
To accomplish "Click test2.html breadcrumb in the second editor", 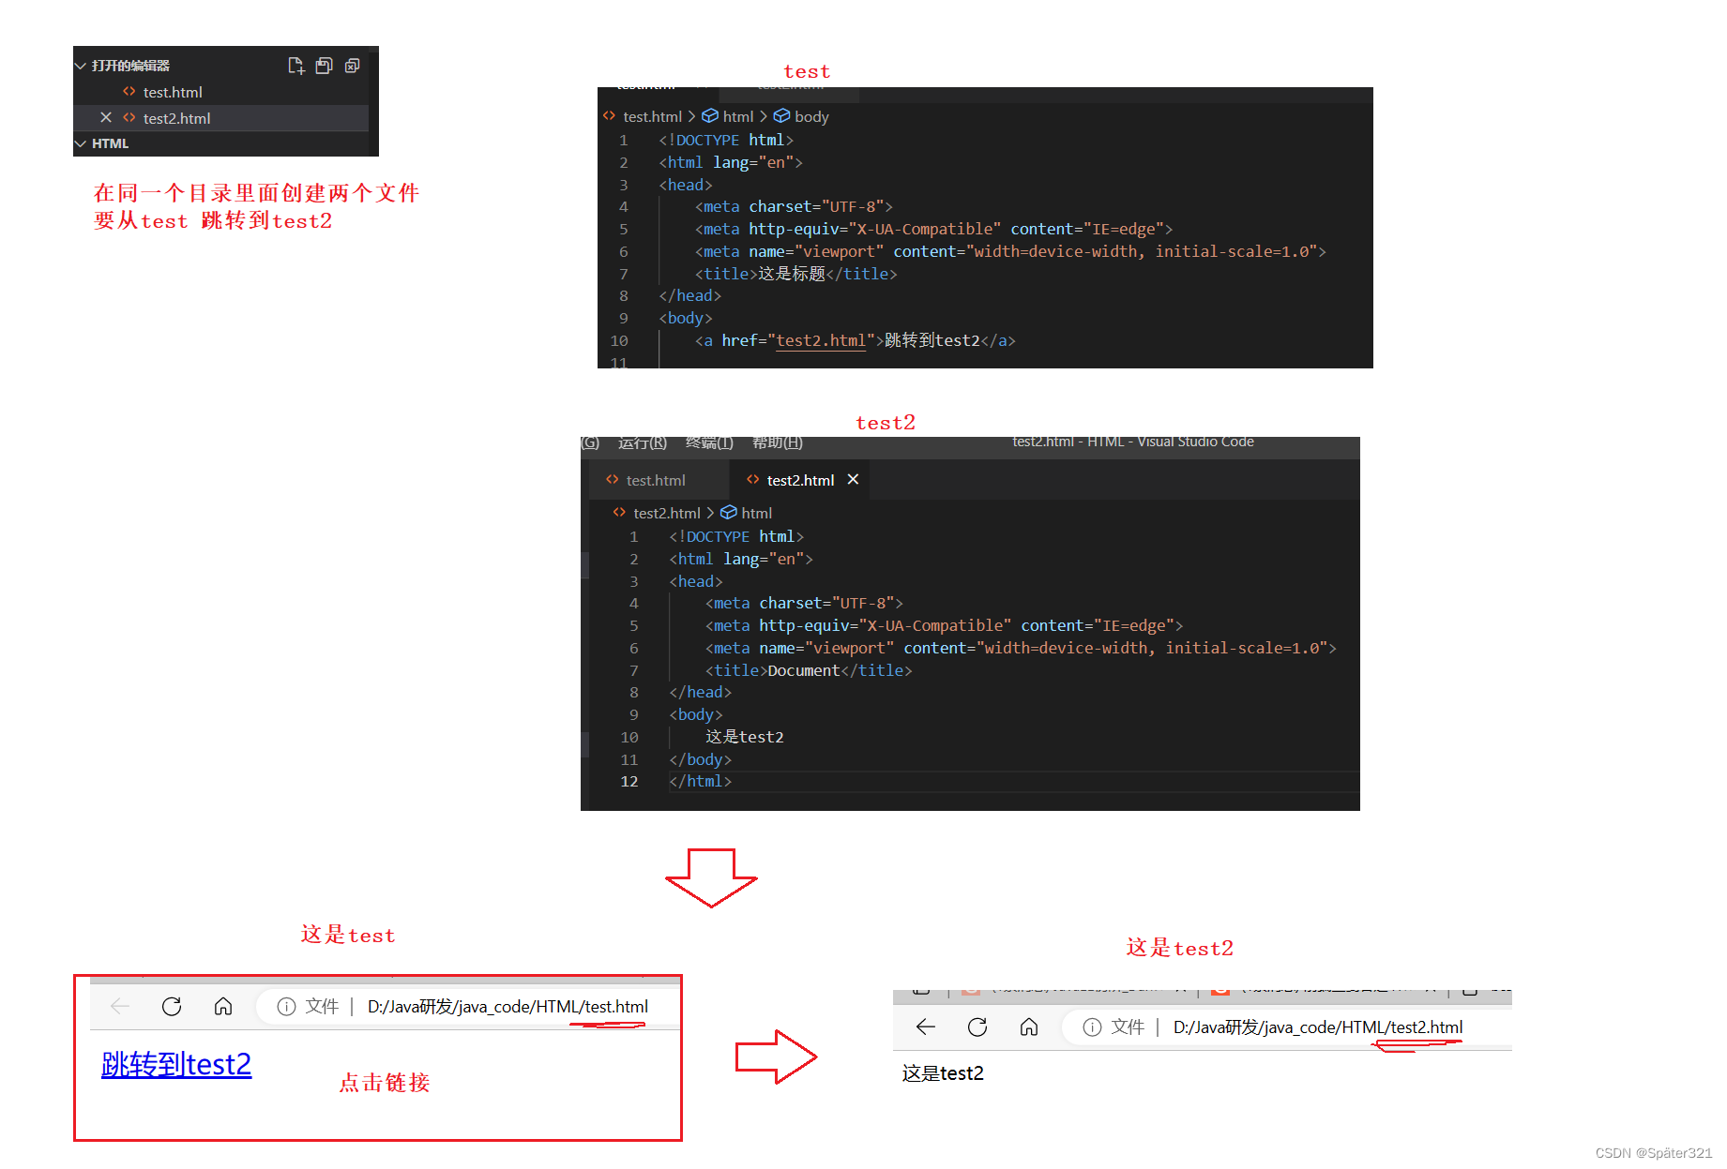I will [x=667, y=513].
